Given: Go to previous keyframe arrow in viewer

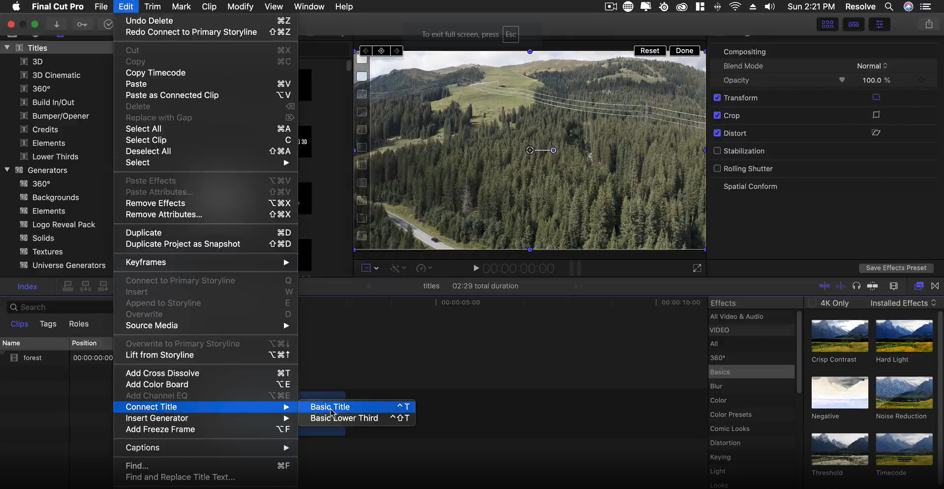Looking at the screenshot, I should [x=366, y=51].
